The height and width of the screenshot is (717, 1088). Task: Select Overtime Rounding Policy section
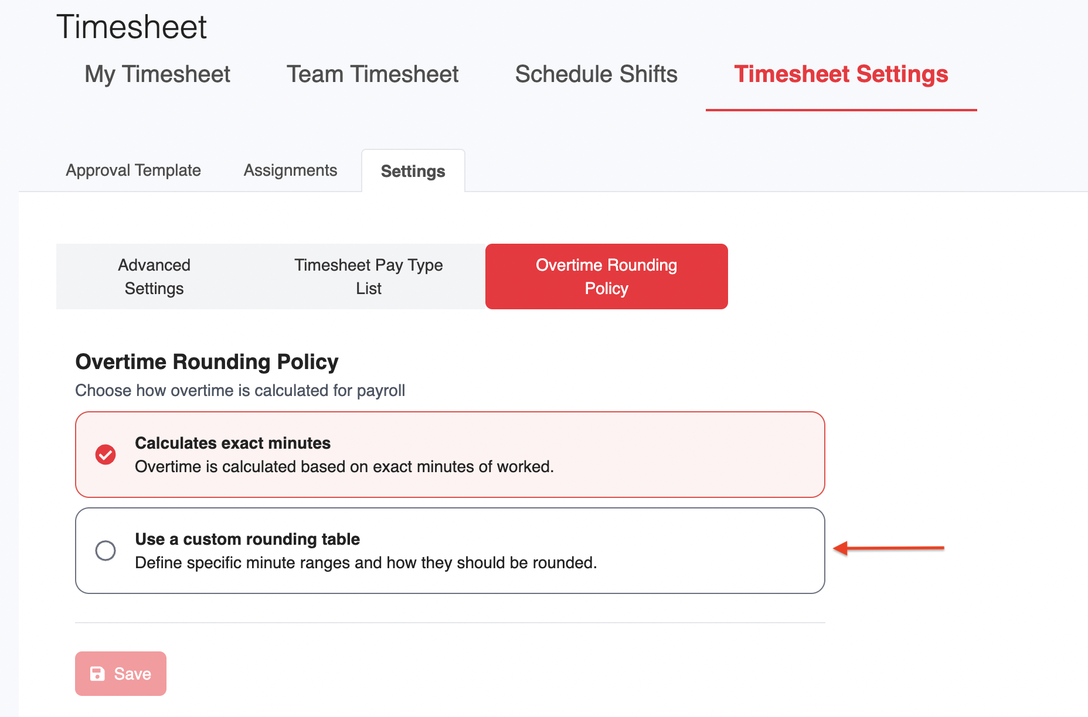click(607, 276)
